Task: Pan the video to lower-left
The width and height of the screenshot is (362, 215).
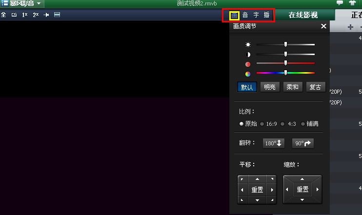Action: [242, 200]
